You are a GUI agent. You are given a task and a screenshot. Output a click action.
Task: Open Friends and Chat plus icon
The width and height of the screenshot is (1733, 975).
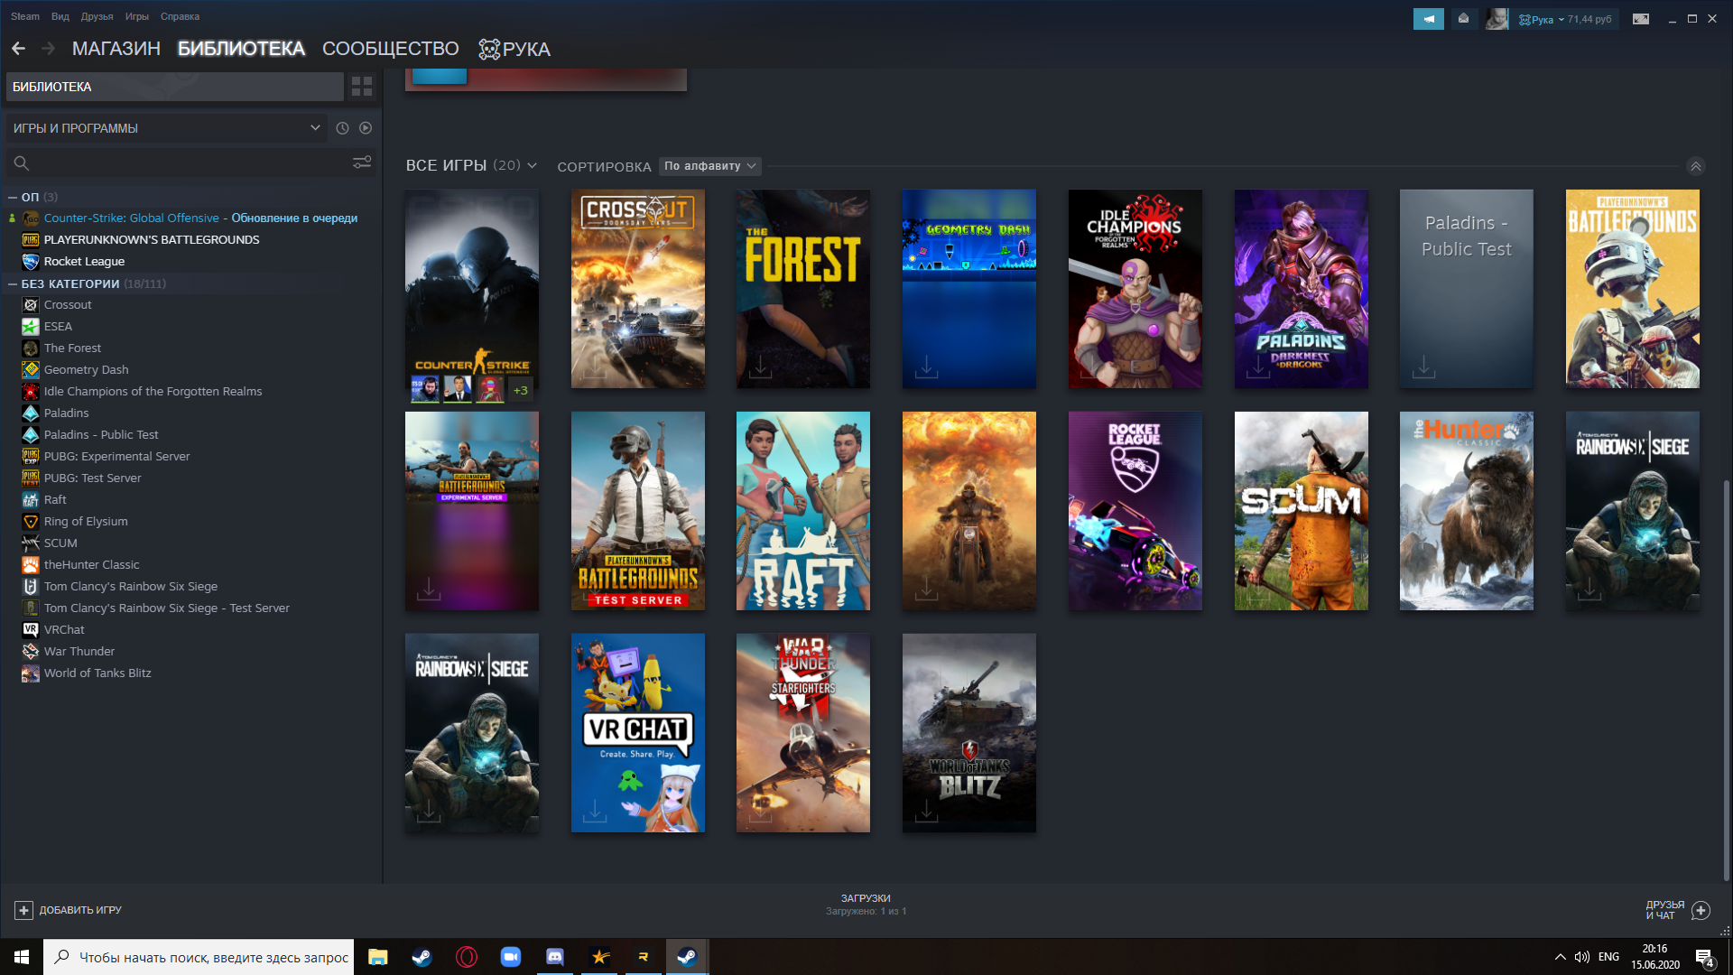click(1701, 910)
